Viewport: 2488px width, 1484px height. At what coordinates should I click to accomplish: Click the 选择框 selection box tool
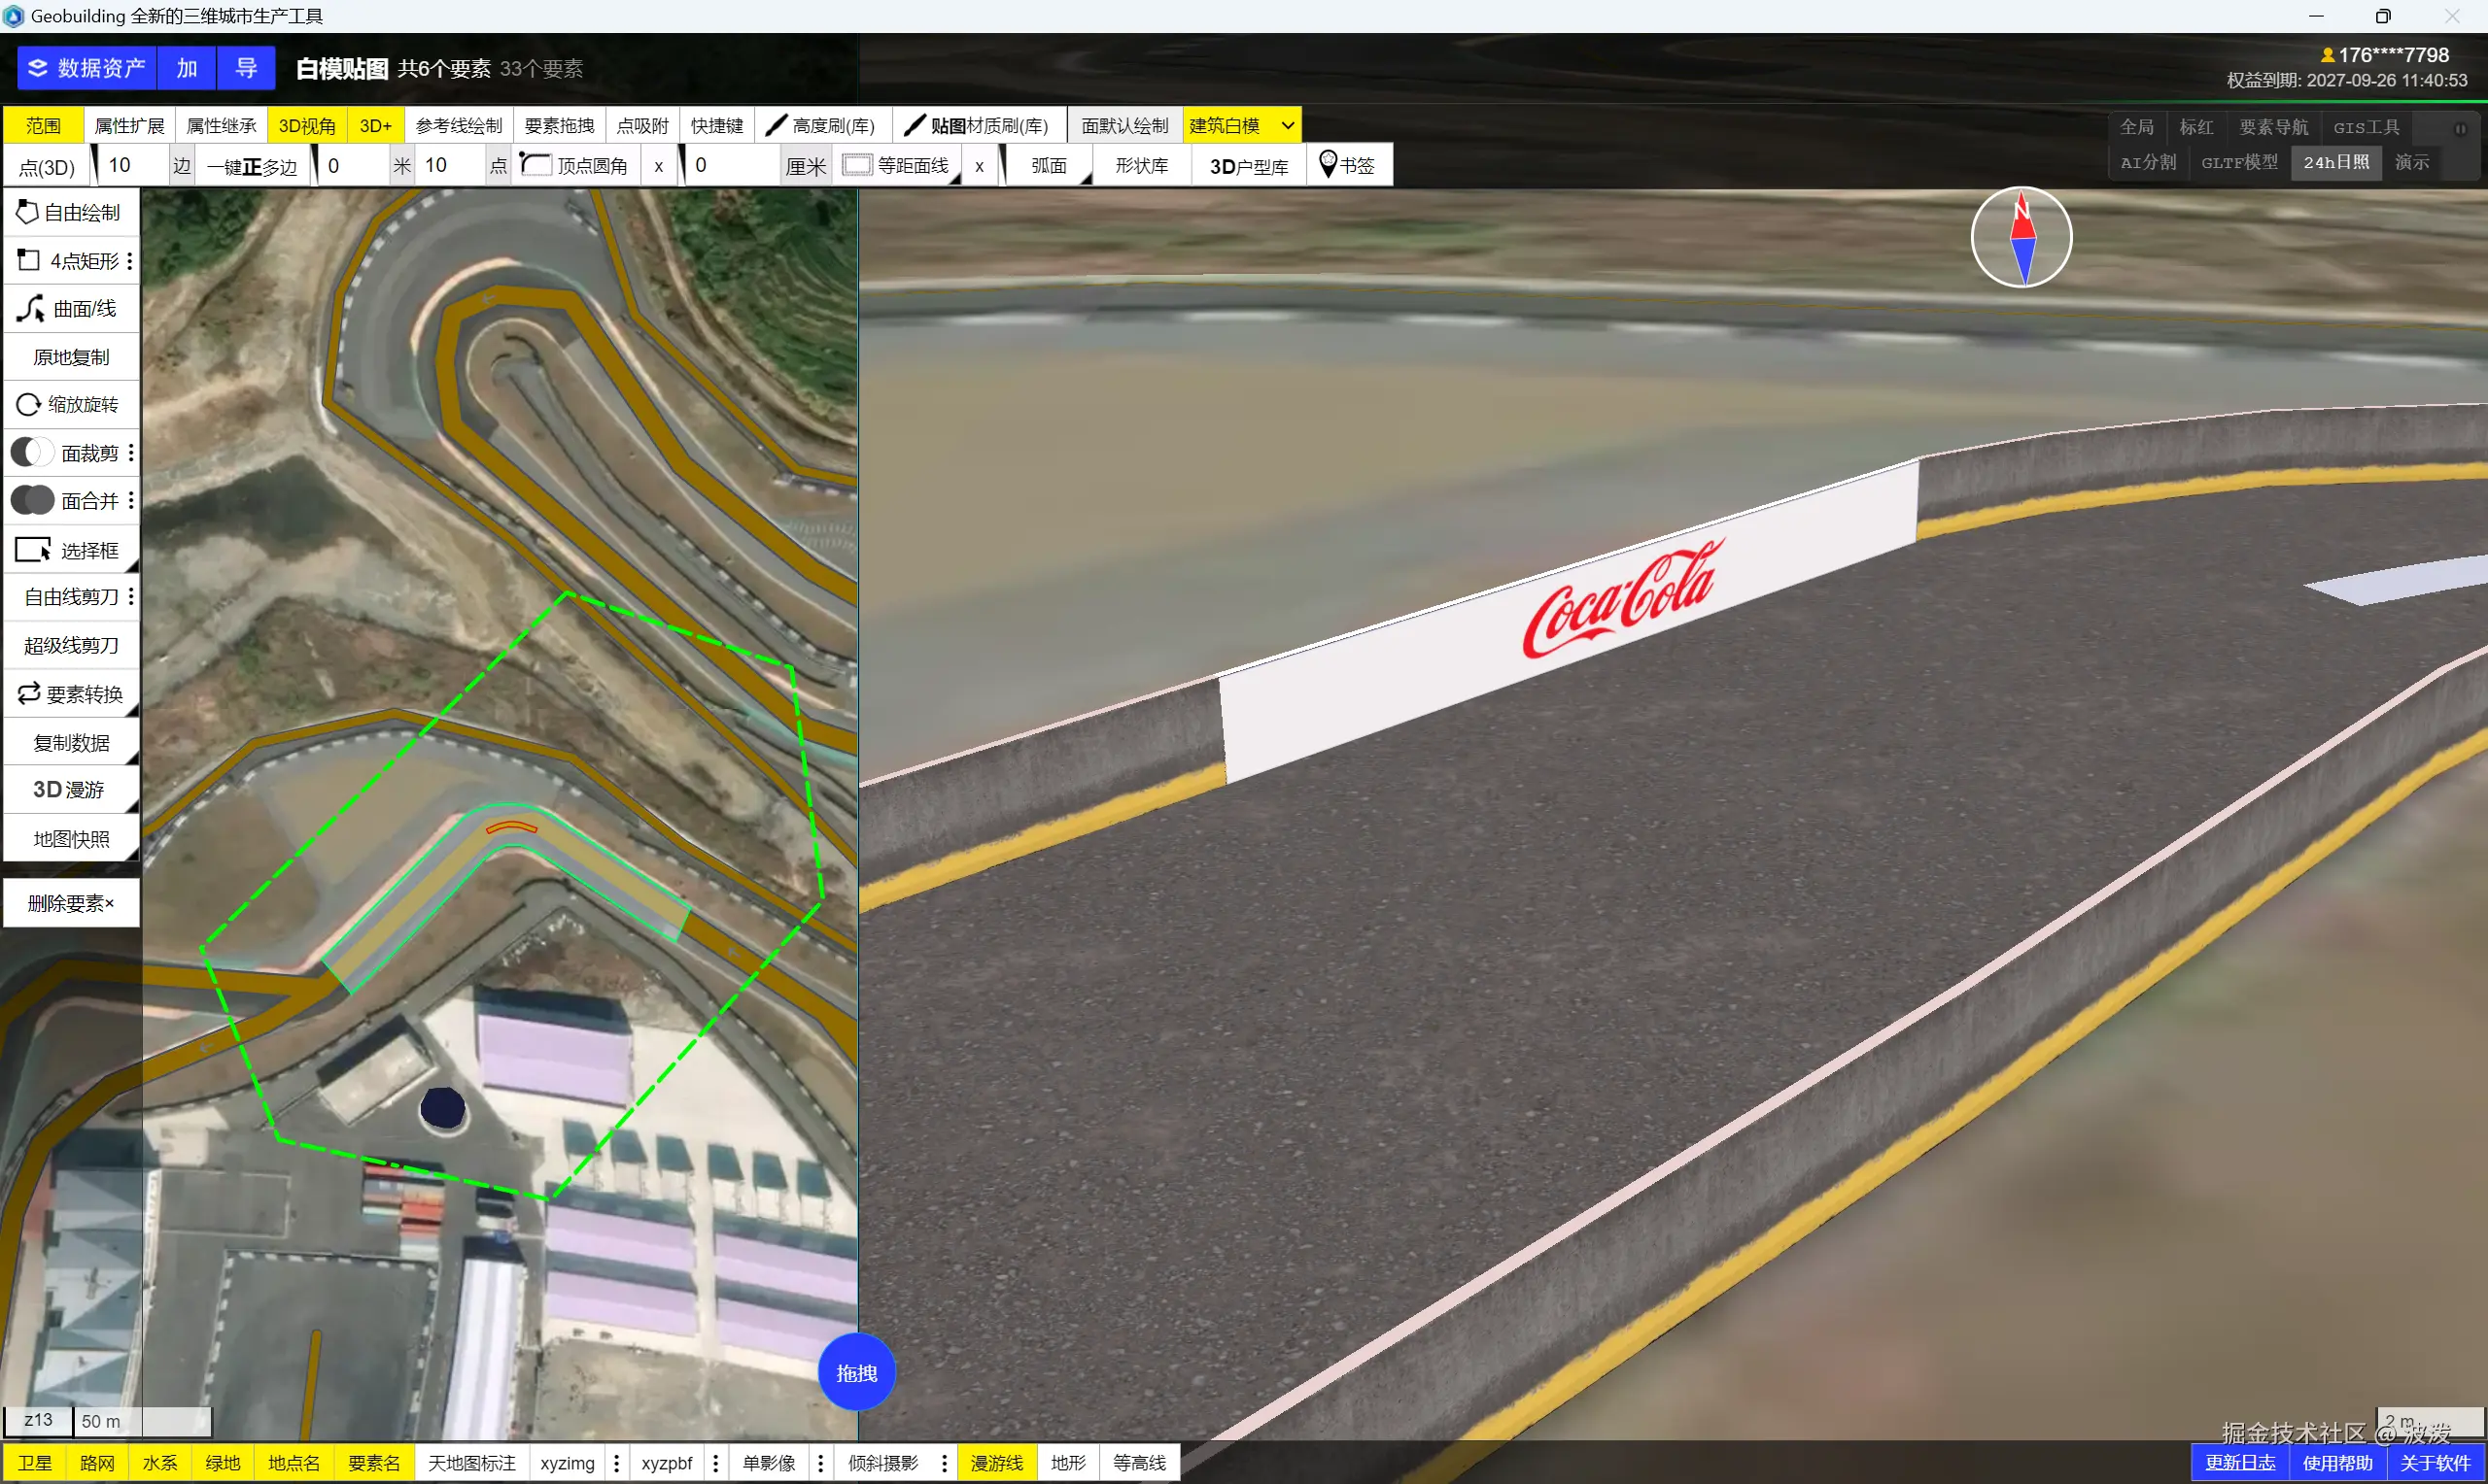pyautogui.click(x=70, y=550)
